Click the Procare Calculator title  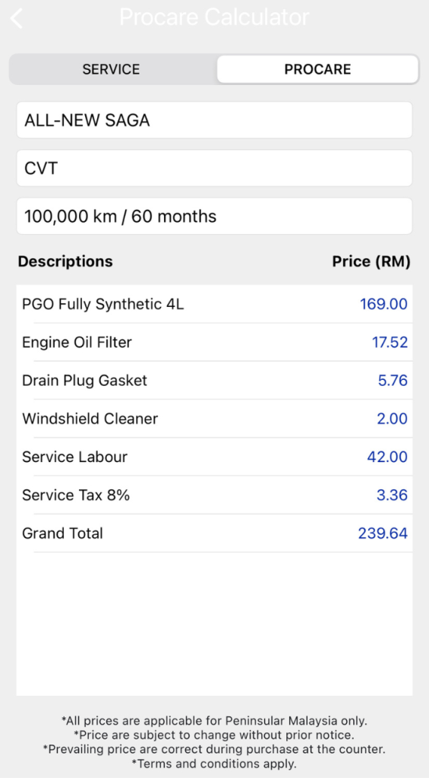214,17
